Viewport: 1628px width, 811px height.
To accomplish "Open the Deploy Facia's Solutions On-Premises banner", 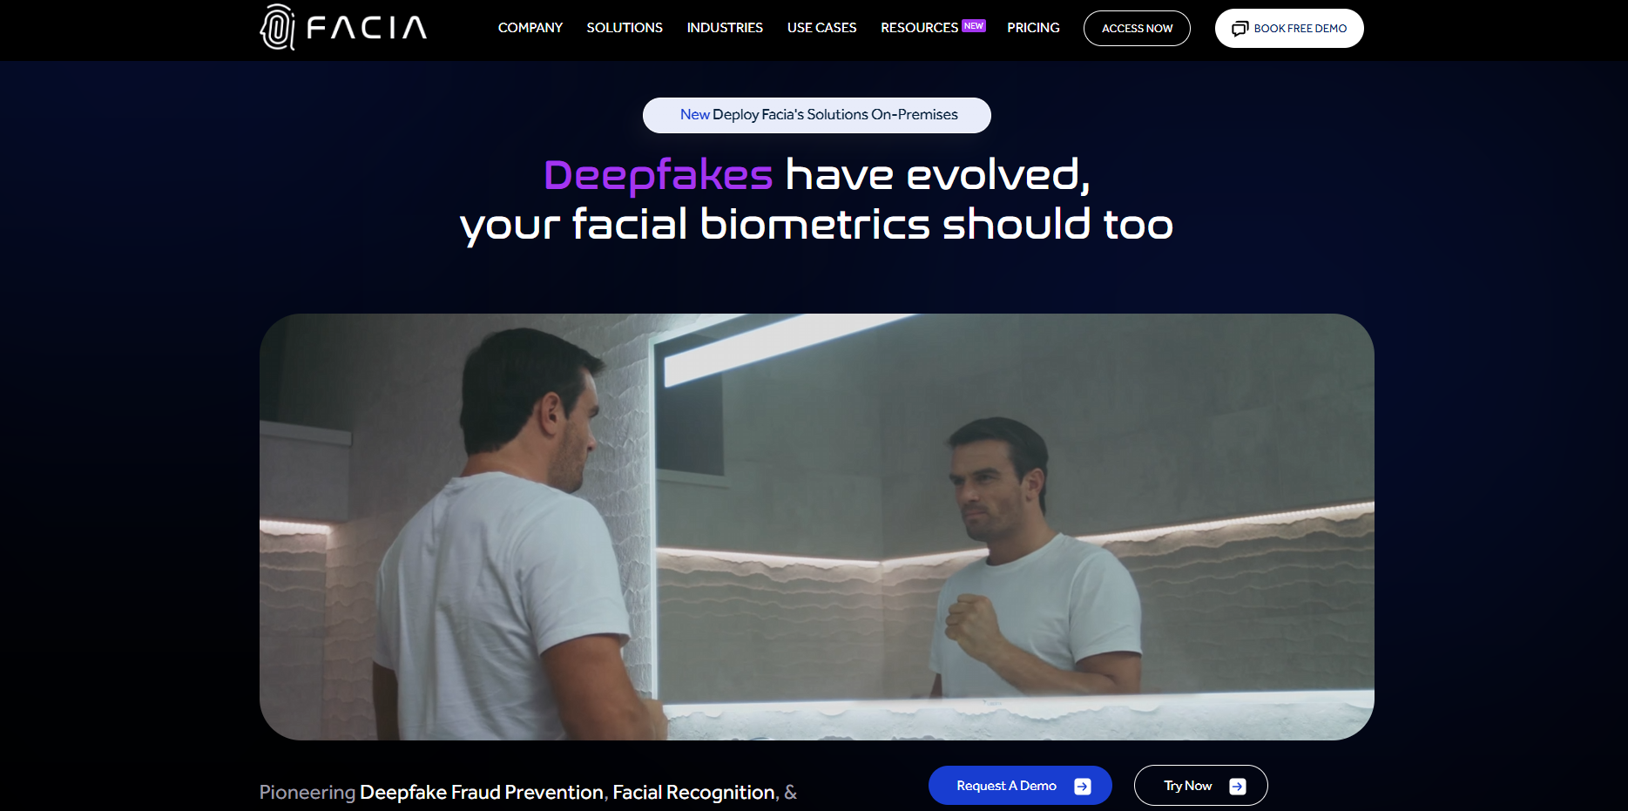I will pos(816,114).
